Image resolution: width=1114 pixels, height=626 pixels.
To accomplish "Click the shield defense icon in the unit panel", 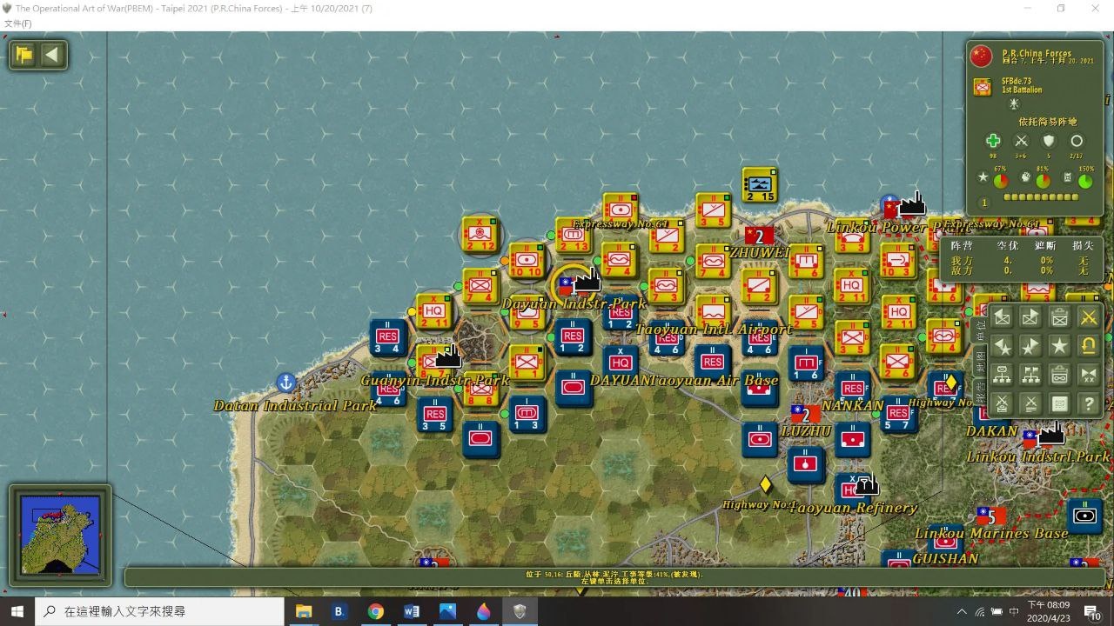I will 1049,141.
